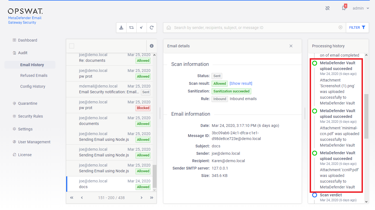Click the email list vertical scrollbar
Screen dimensions: 375x210
click(x=155, y=176)
